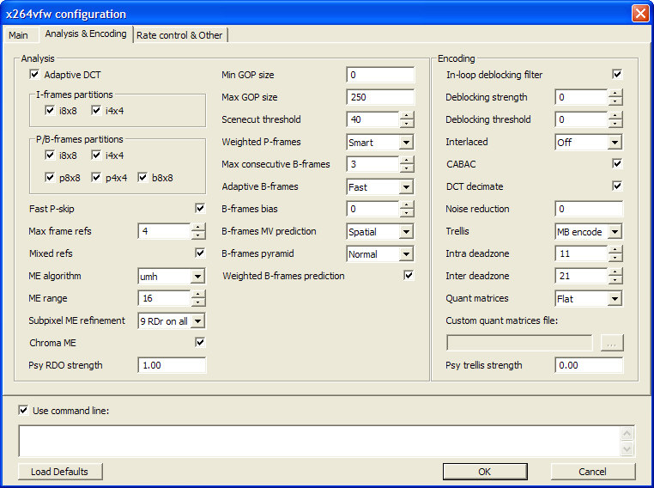Click the Noise reduction field
This screenshot has height=488, width=654.
tap(589, 209)
